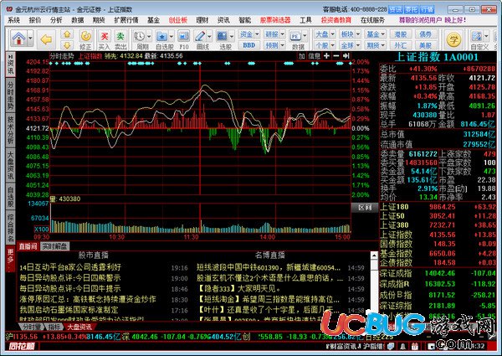The image size is (502, 356).
Task: Expand the 周期 dropdown arrow
Action: coord(149,36)
